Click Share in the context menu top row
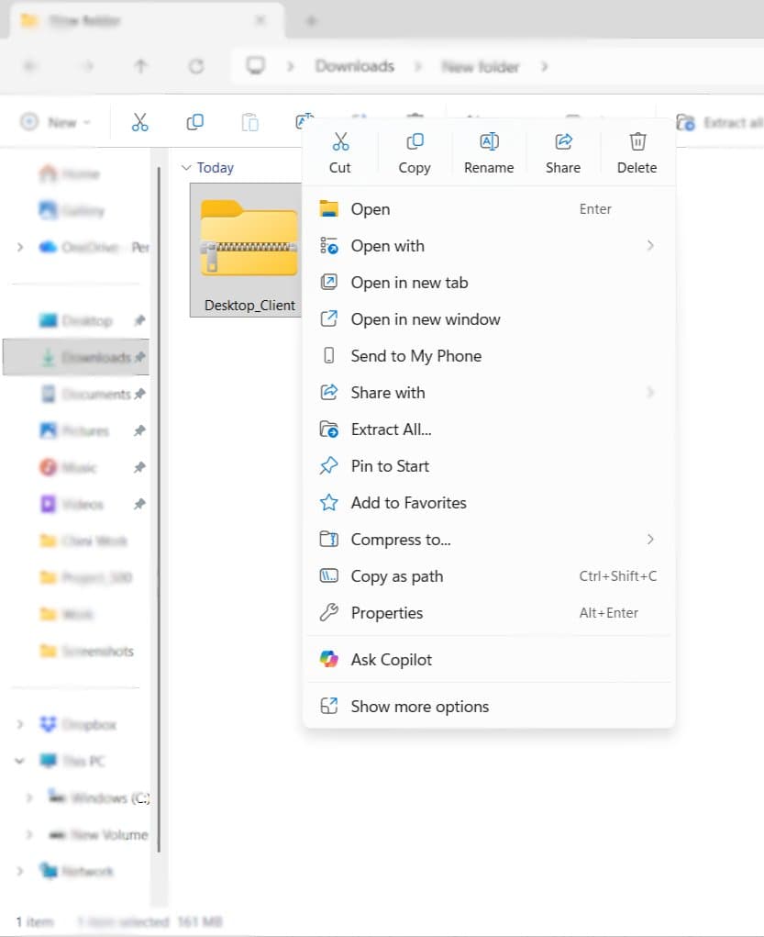 pos(563,153)
